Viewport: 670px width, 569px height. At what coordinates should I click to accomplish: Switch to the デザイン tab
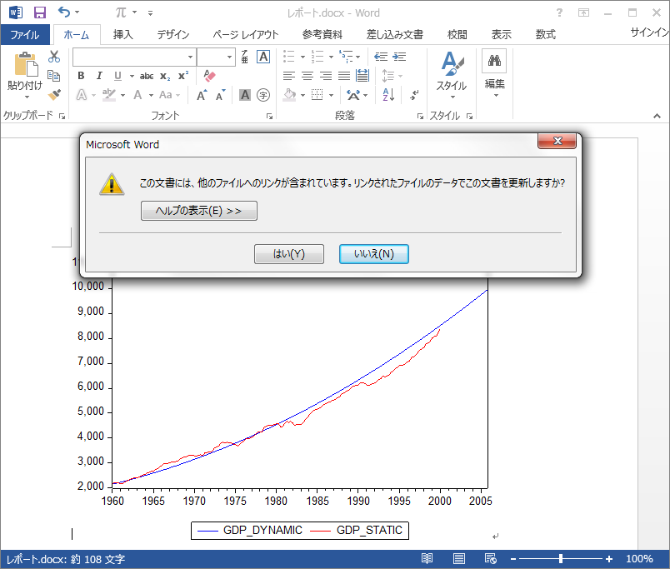coord(173,35)
